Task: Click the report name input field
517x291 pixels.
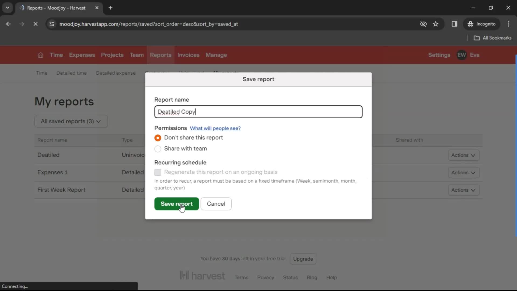Action: coord(258,112)
